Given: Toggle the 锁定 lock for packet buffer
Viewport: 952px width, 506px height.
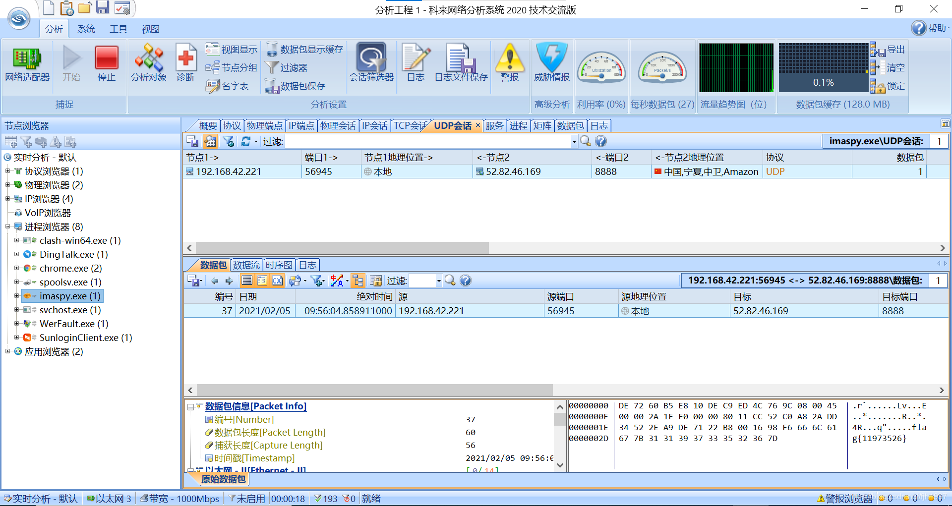Looking at the screenshot, I should pyautogui.click(x=888, y=86).
